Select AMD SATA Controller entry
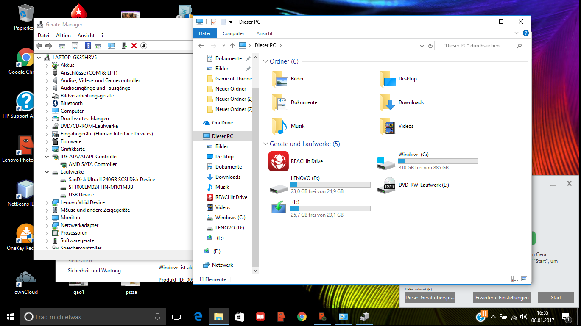This screenshot has height=326, width=581. point(92,164)
